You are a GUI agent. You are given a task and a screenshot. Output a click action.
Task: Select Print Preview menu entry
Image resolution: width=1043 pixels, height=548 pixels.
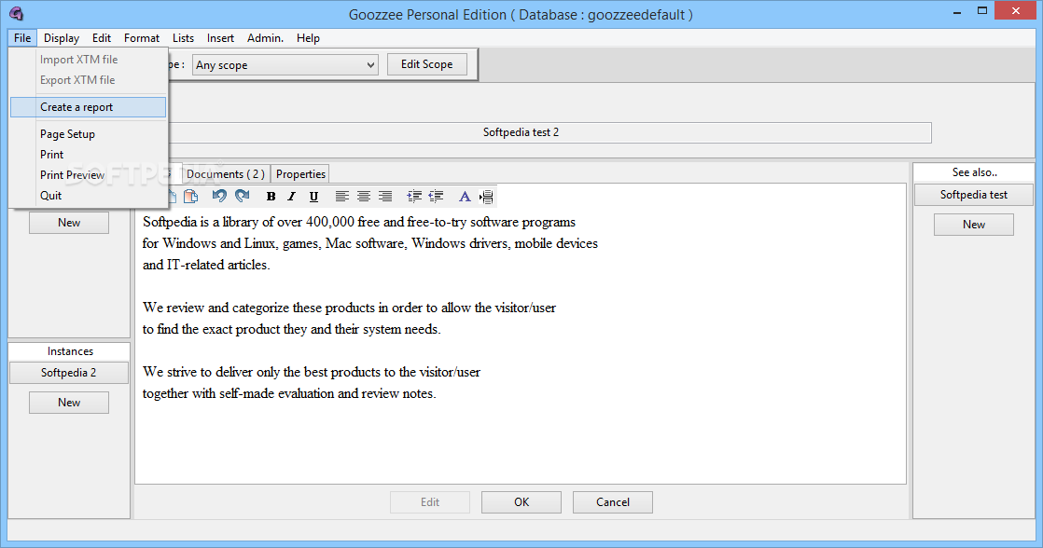pos(88,174)
